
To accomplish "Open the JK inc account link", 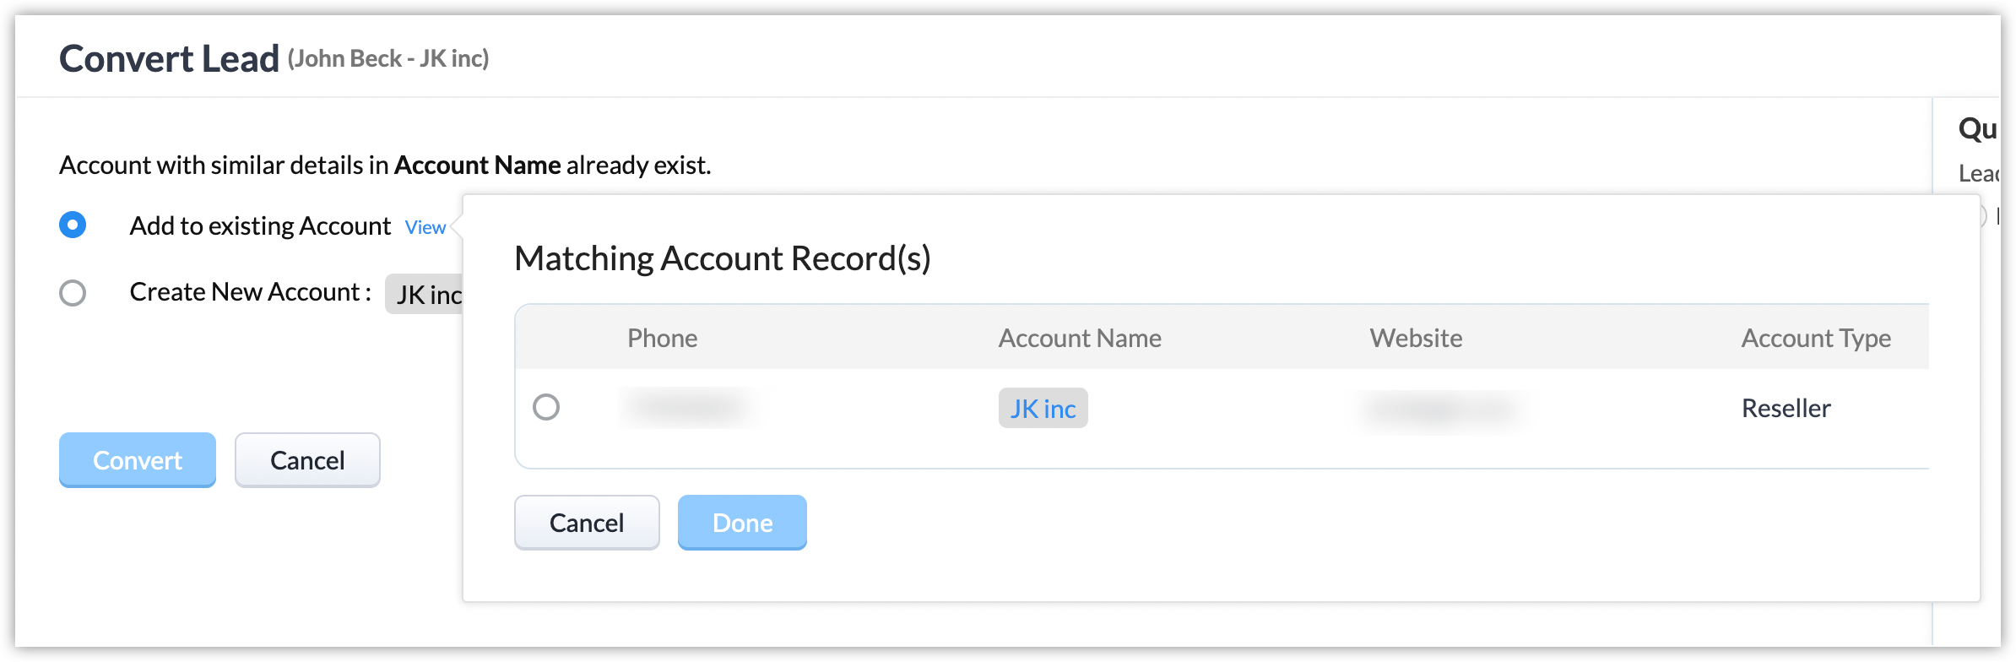I will pyautogui.click(x=1043, y=409).
